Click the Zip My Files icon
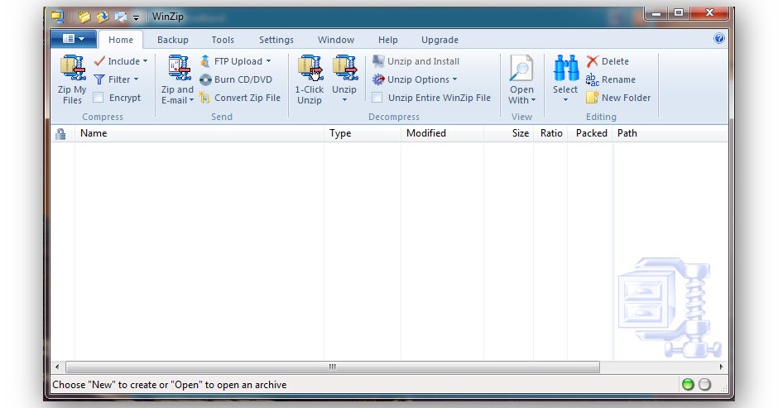The height and width of the screenshot is (408, 778). pyautogui.click(x=73, y=68)
